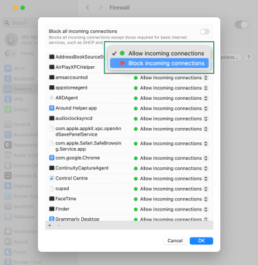Select the ContinuityCaptureAgent row text
The image size is (258, 265).
click(x=82, y=168)
